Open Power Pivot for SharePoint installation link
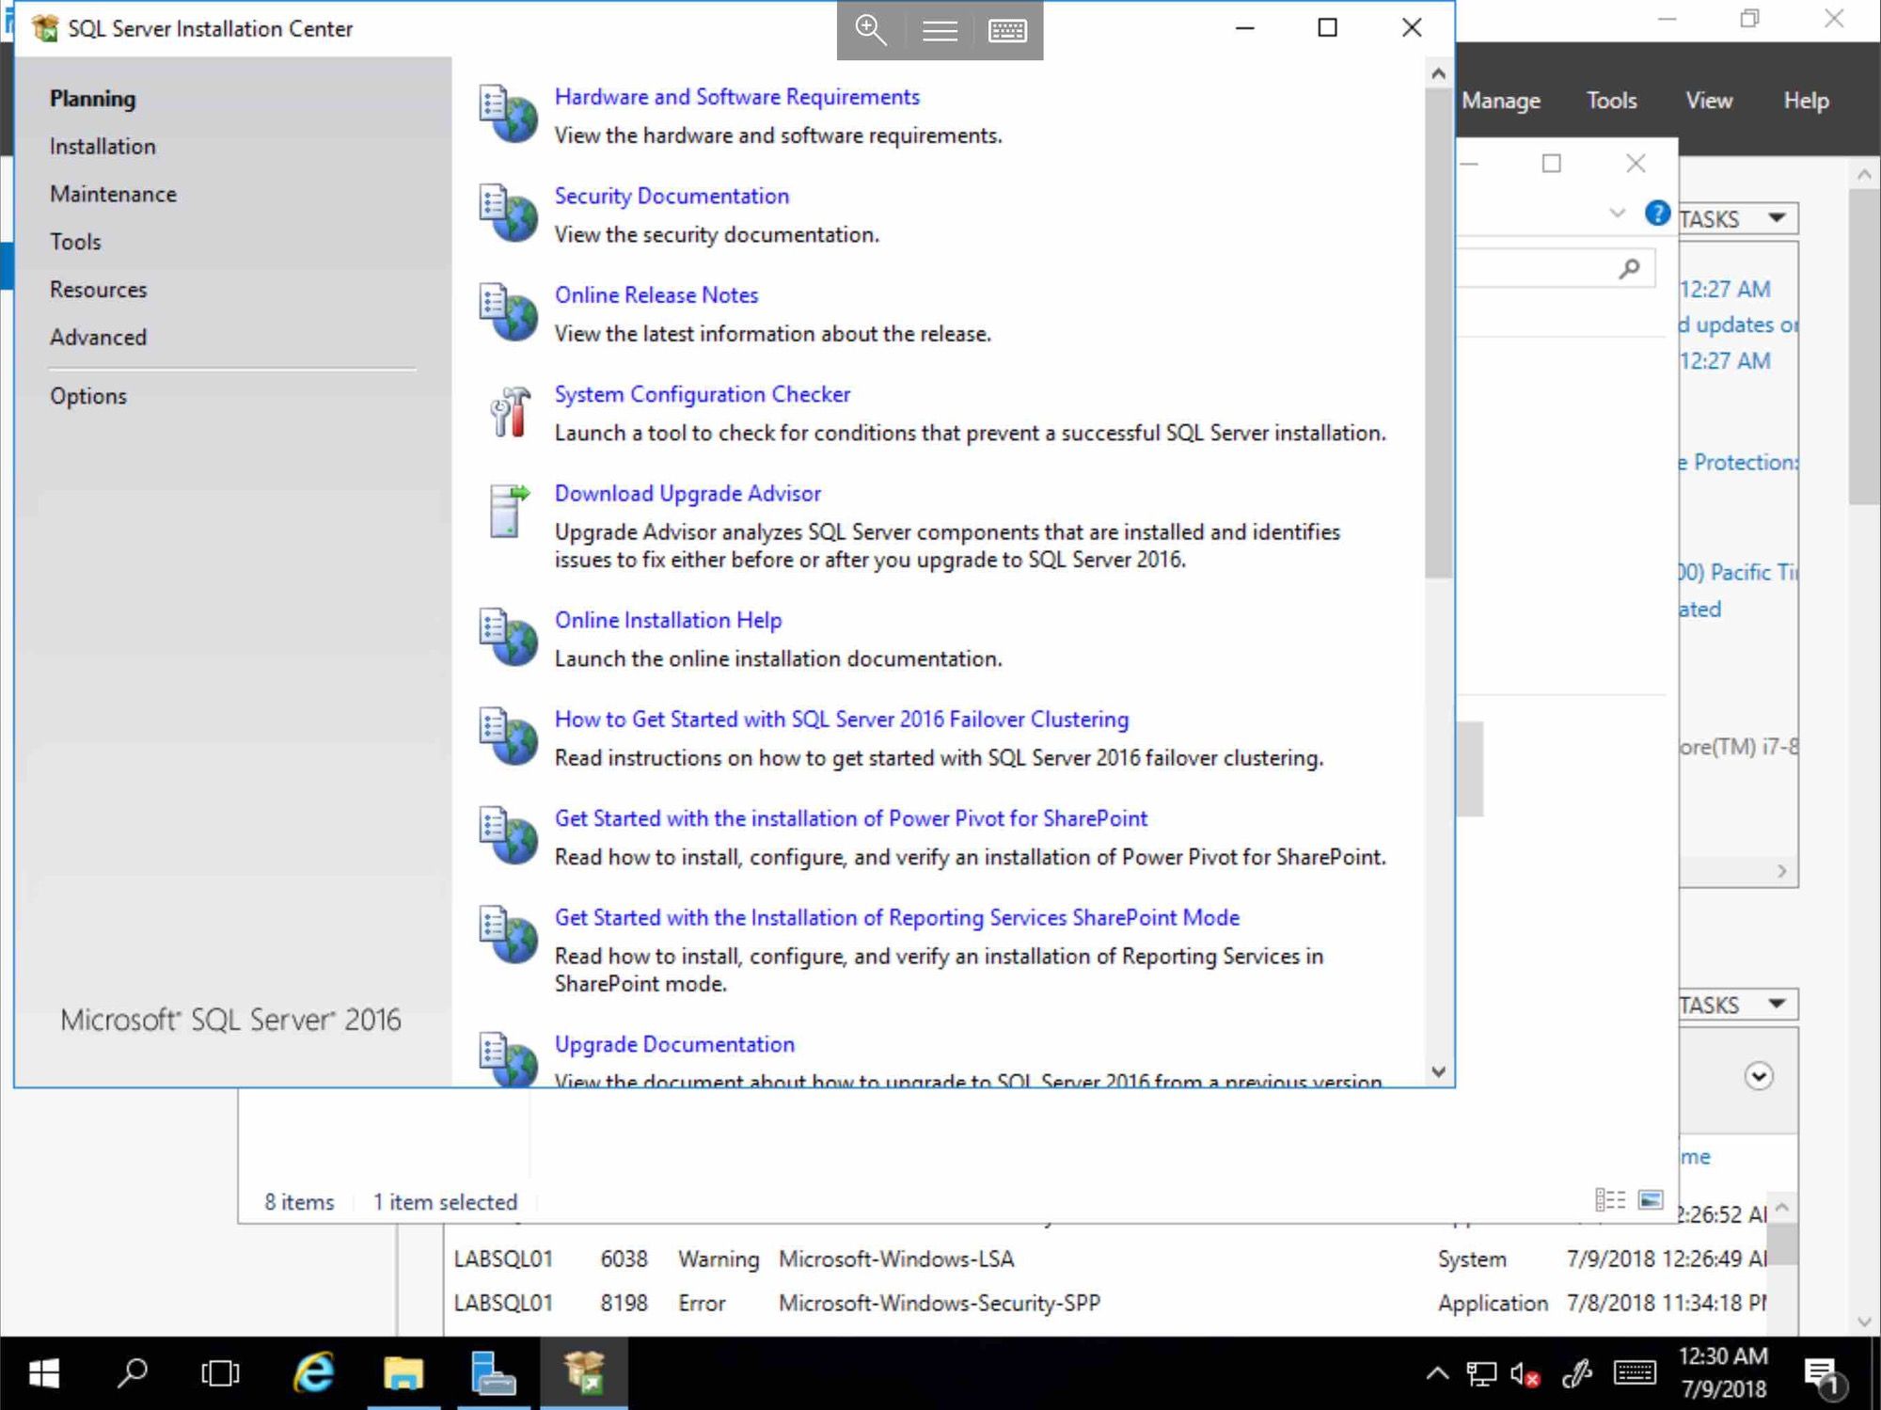 (850, 818)
